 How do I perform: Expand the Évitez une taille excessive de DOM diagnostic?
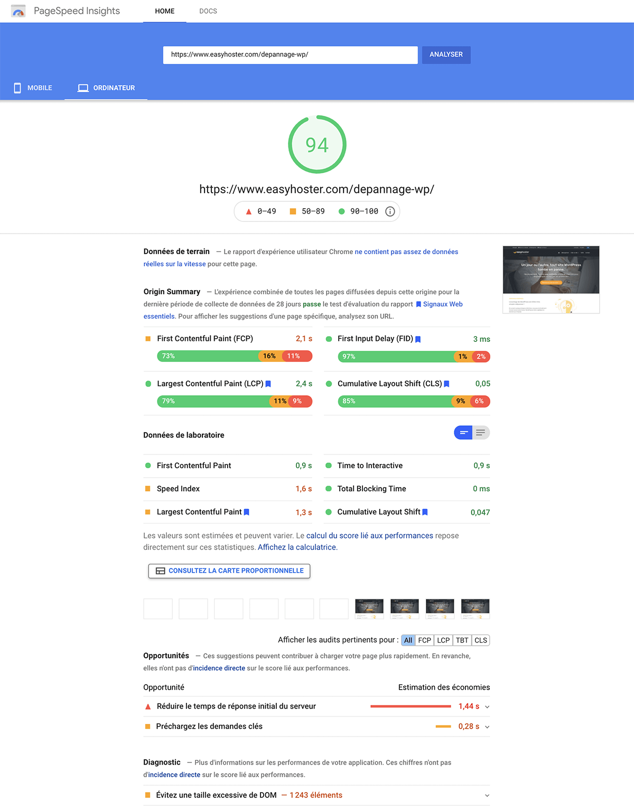[486, 795]
